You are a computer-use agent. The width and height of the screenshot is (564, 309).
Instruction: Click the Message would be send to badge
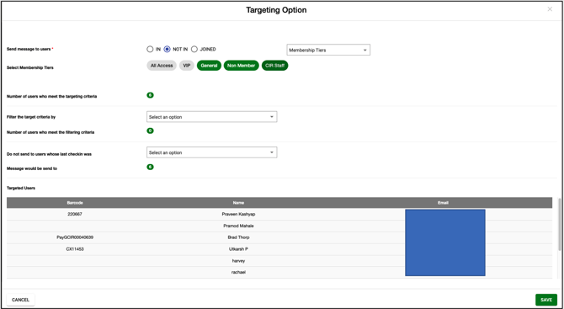point(150,167)
